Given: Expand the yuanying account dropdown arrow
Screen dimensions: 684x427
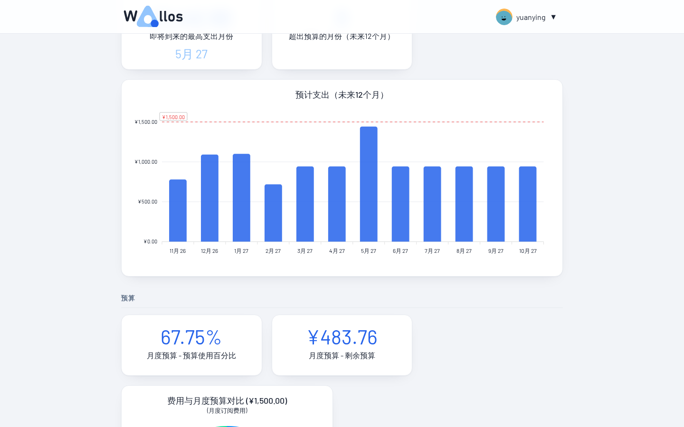Looking at the screenshot, I should coord(553,17).
